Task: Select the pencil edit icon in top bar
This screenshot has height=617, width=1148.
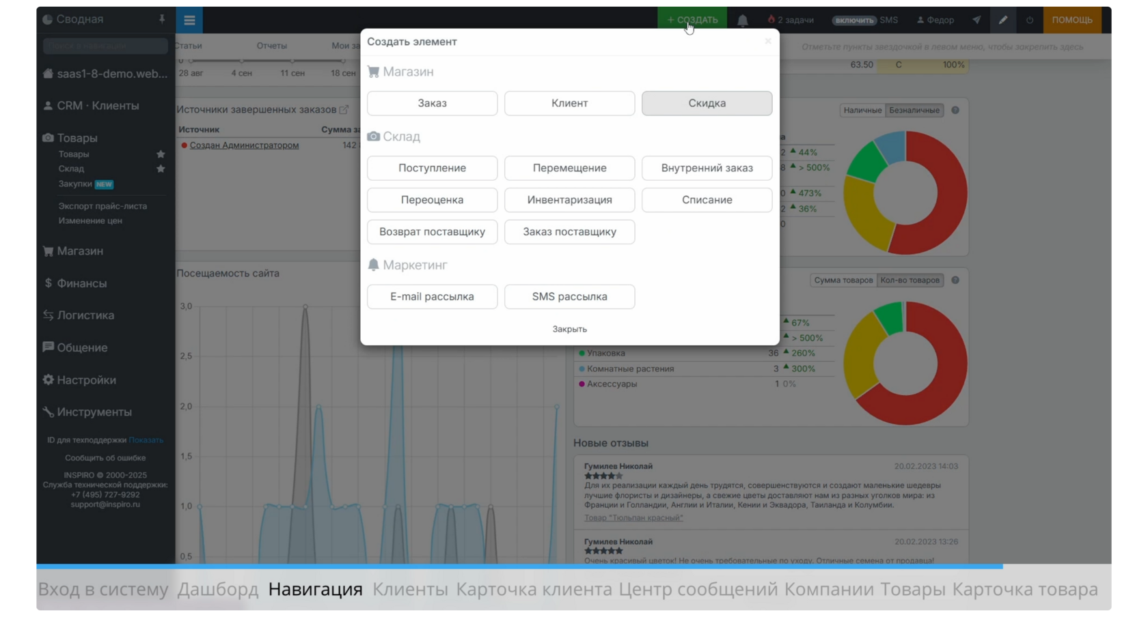Action: pos(1002,20)
